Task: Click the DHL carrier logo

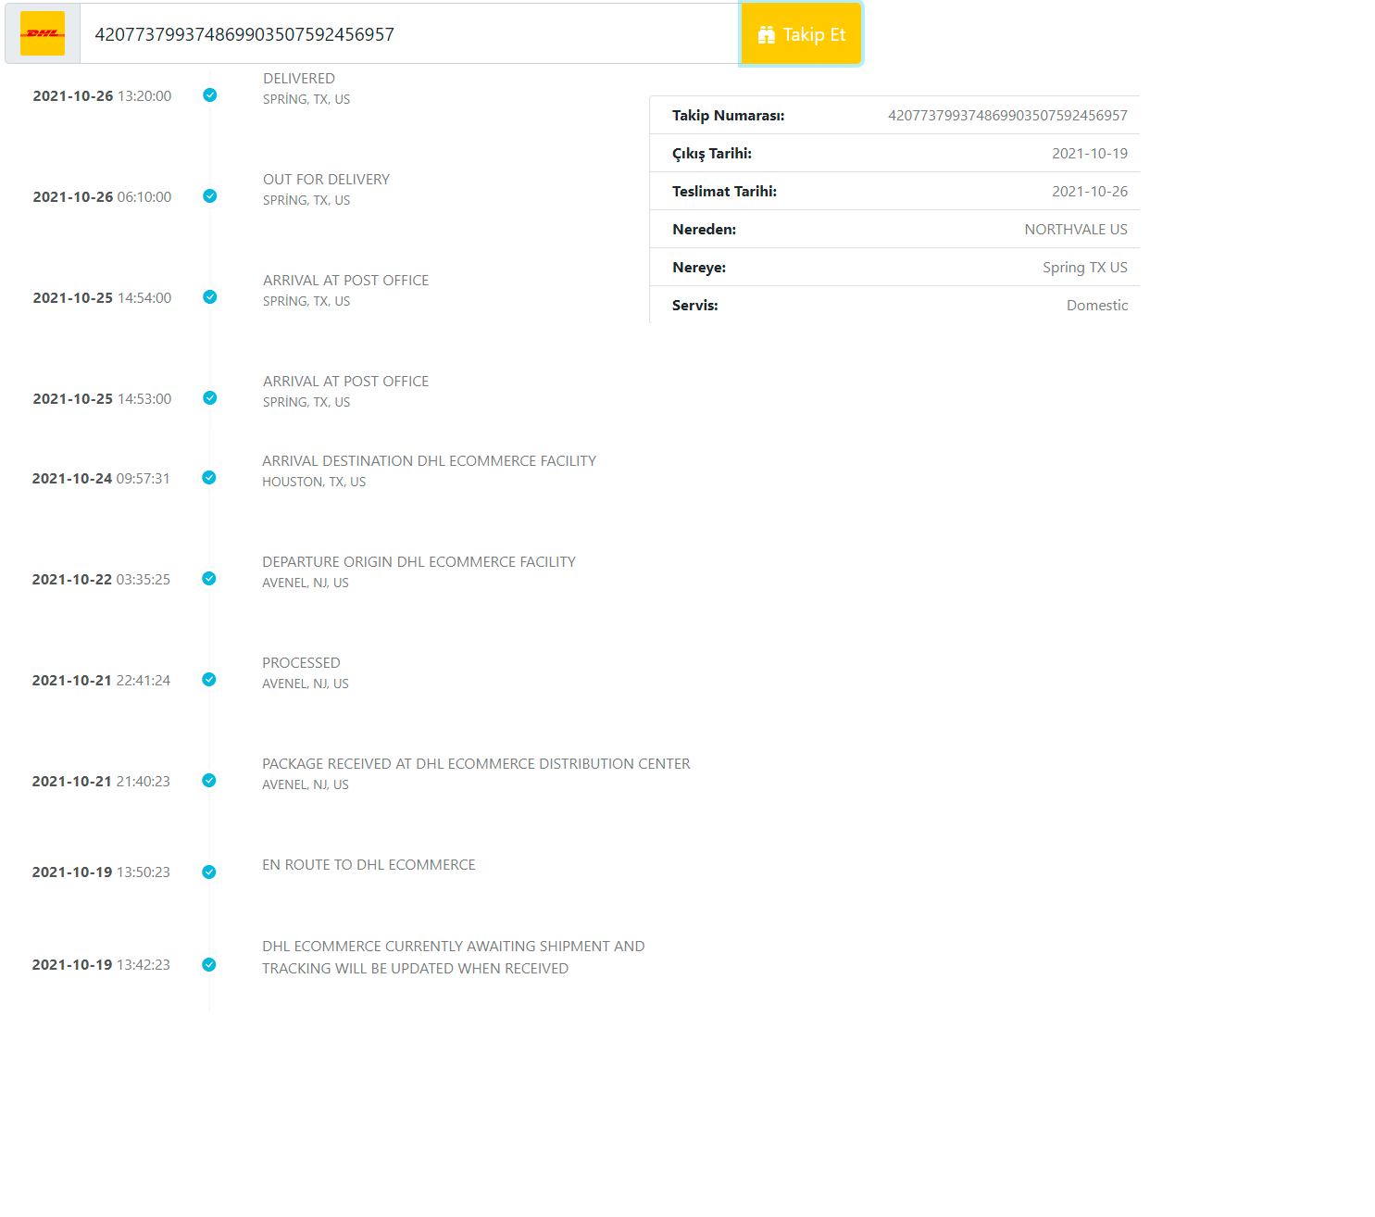Action: [43, 33]
